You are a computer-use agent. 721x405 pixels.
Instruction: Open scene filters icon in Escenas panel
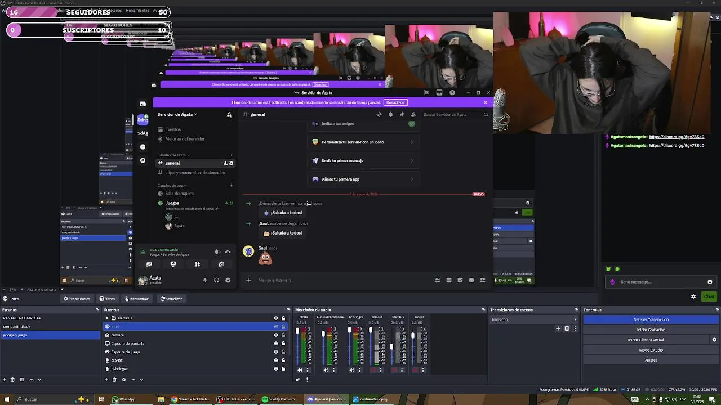coord(22,380)
